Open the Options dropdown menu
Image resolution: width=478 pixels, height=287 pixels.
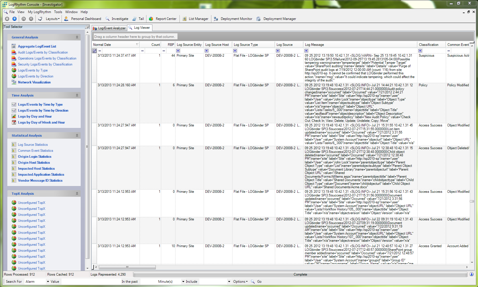tap(240, 282)
